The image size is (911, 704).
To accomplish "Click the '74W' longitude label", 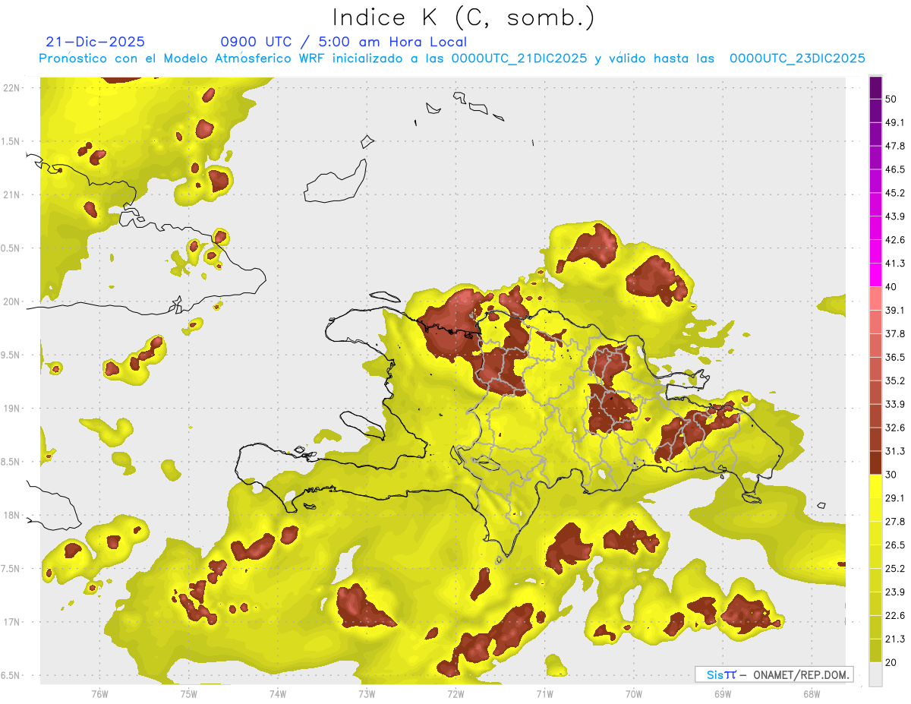I will [277, 693].
